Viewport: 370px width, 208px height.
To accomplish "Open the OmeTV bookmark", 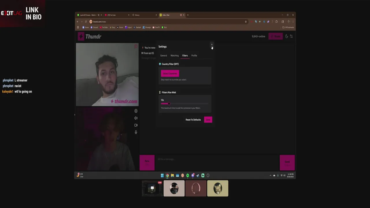I will 156,27.
